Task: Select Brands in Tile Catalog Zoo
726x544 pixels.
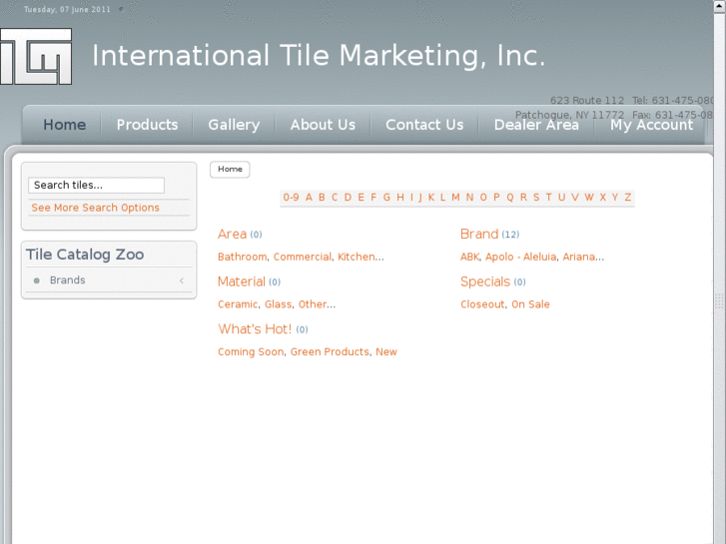Action: [68, 280]
